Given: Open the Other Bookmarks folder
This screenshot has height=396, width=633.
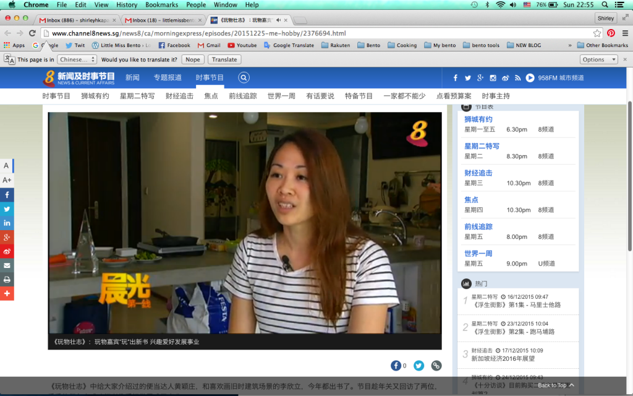Looking at the screenshot, I should [602, 45].
